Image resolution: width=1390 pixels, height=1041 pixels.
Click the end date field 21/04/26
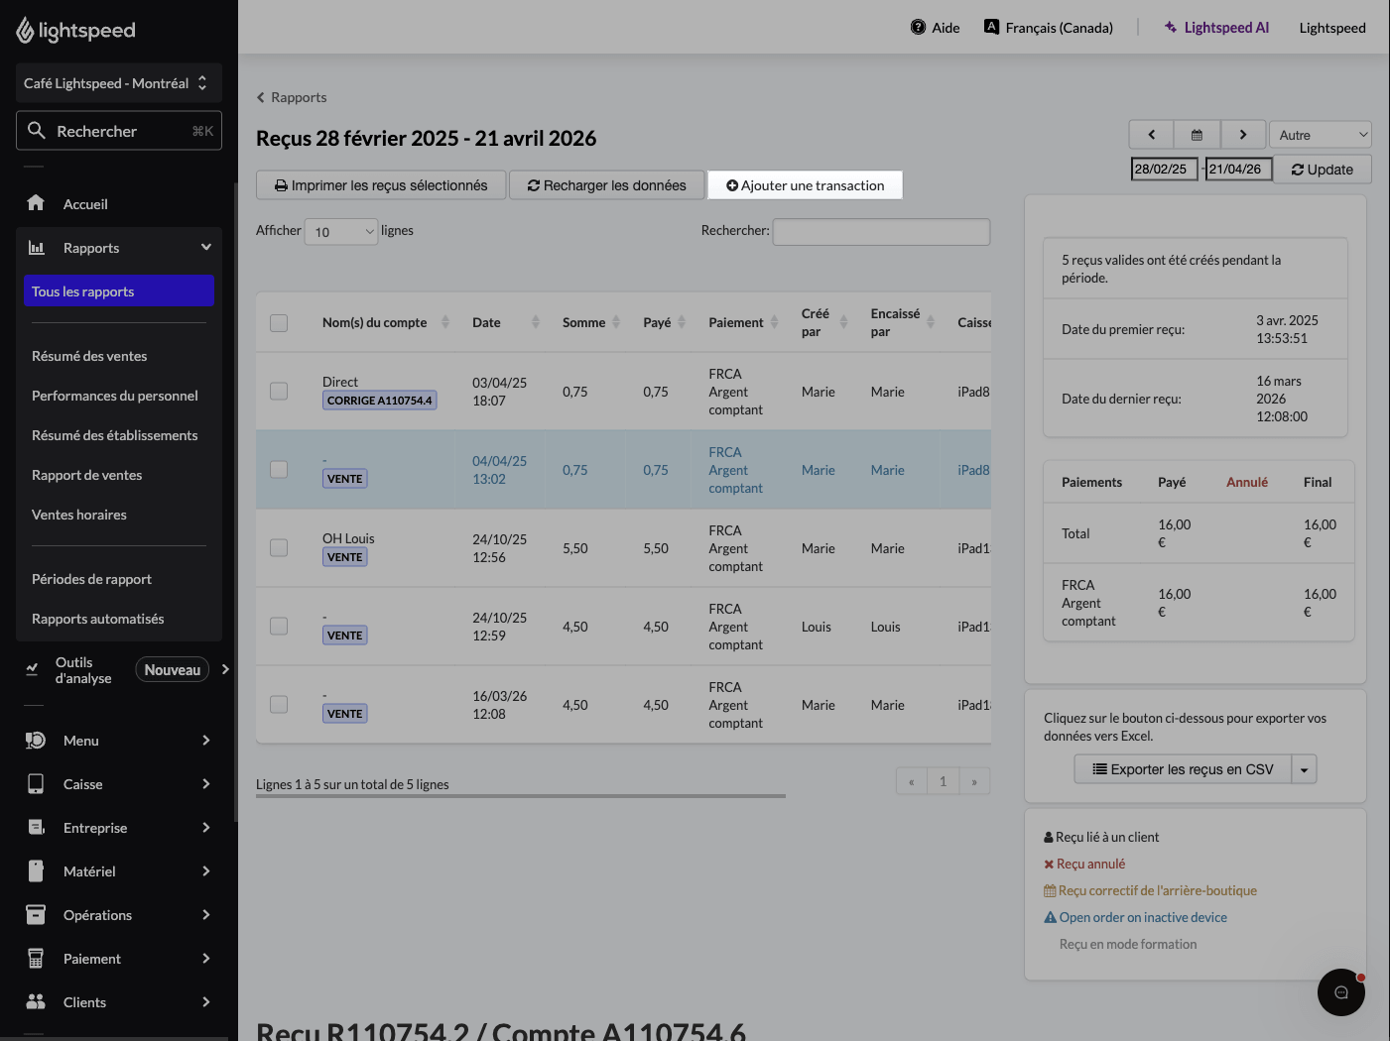[x=1238, y=170]
